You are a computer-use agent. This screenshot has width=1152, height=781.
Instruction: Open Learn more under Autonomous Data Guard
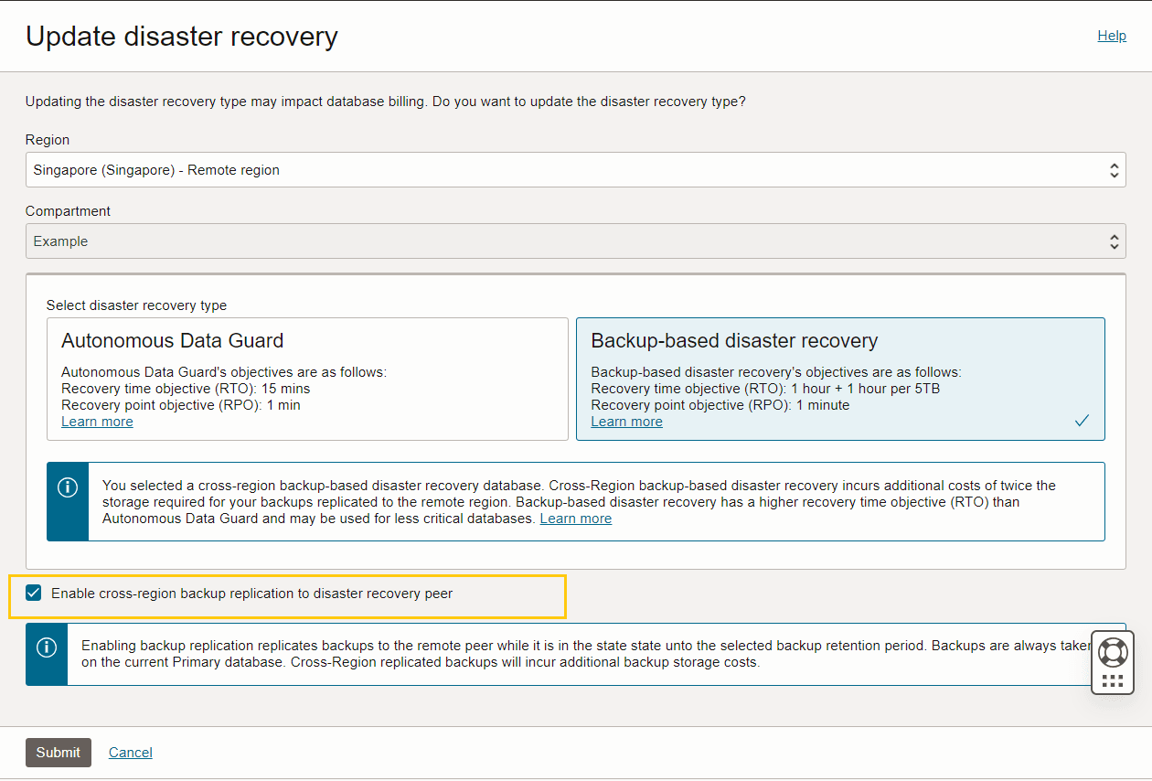pyautogui.click(x=97, y=422)
